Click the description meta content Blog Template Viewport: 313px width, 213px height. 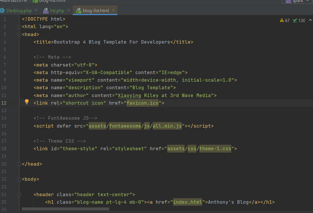tap(151, 87)
